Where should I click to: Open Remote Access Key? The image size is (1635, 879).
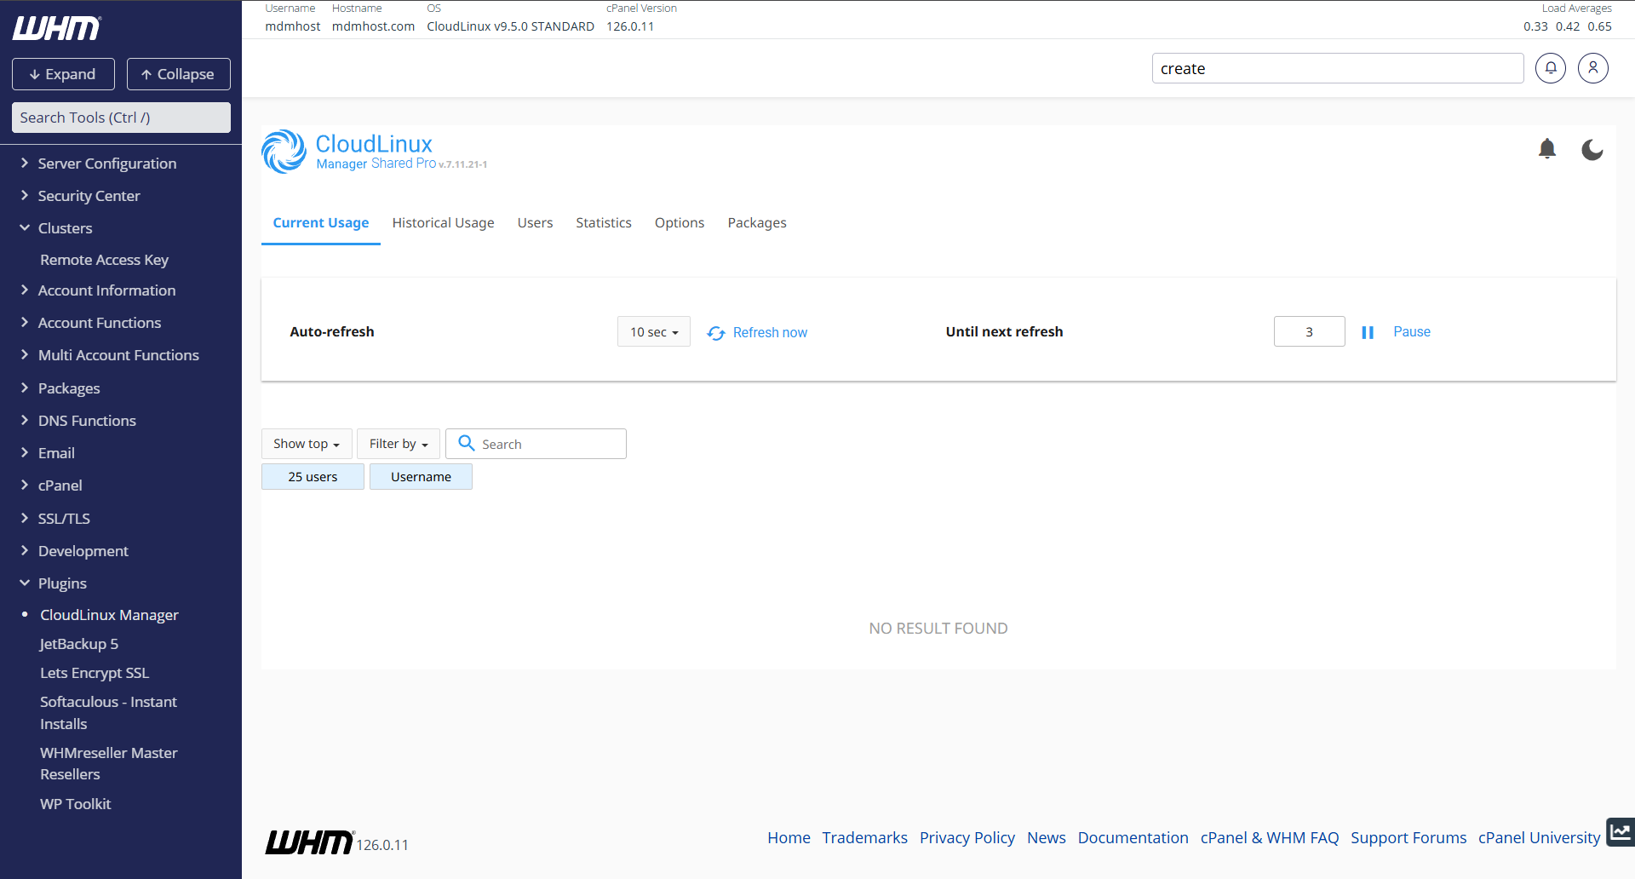[104, 260]
